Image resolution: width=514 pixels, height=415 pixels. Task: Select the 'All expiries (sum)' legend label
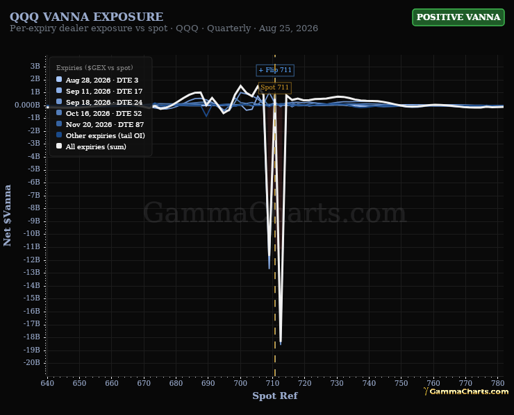point(96,147)
